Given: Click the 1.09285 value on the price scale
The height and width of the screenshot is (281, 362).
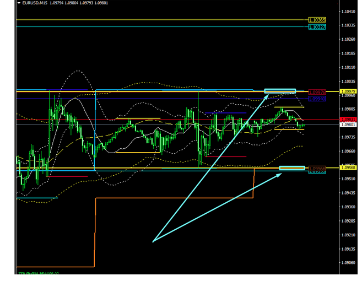Looking at the screenshot, I should point(348,221).
